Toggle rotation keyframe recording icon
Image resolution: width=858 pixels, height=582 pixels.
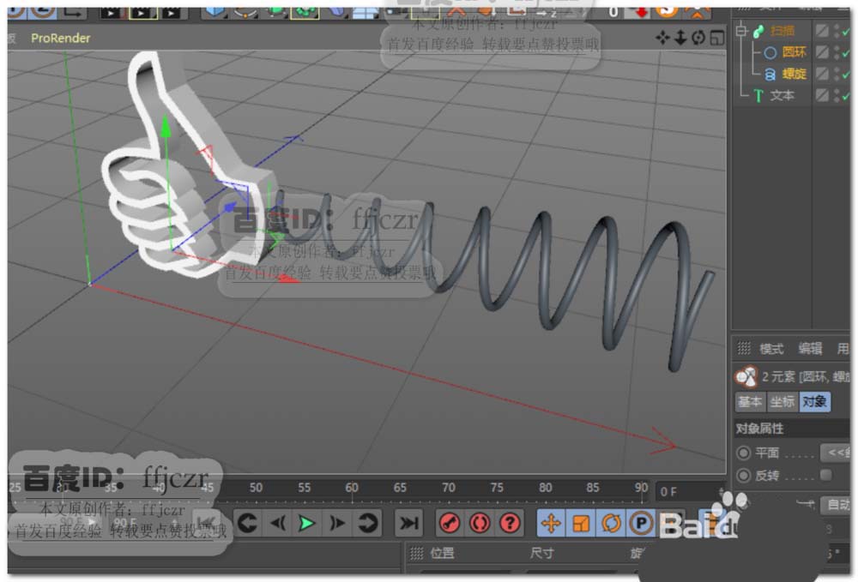[611, 523]
